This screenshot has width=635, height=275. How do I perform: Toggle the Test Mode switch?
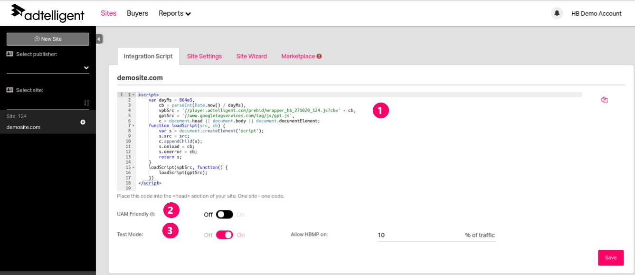click(225, 235)
